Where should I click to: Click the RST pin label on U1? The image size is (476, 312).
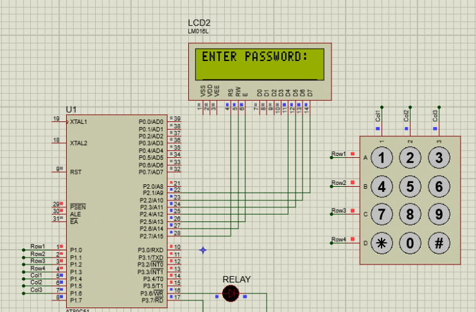[x=76, y=172]
